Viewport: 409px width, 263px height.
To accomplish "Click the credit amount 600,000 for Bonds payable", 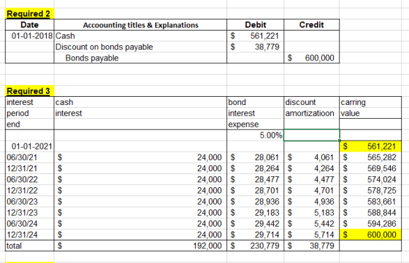I will tap(311, 58).
